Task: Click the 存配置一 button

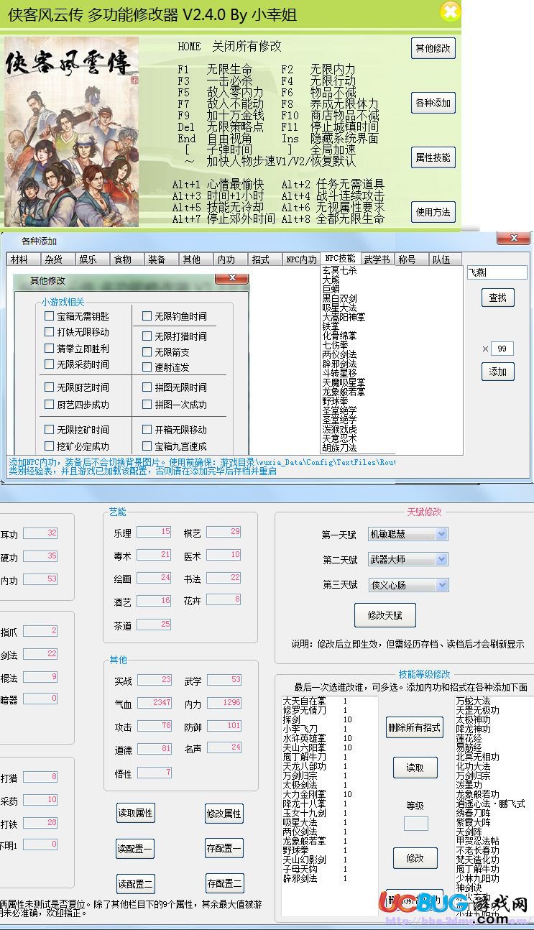Action: (x=224, y=849)
